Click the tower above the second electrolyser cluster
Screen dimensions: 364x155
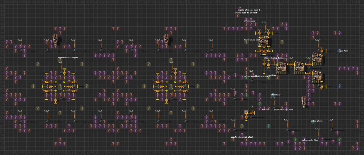click(x=166, y=40)
